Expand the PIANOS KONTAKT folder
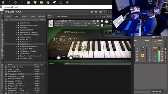 pyautogui.click(x=17, y=30)
